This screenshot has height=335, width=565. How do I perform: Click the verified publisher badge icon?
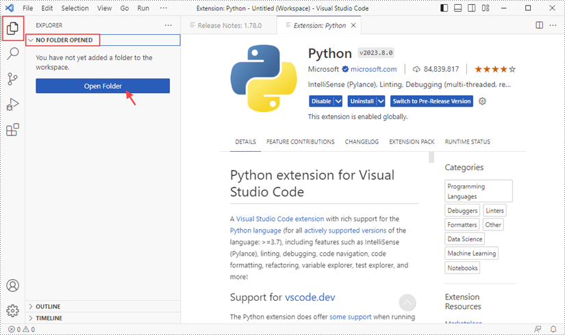pos(345,69)
